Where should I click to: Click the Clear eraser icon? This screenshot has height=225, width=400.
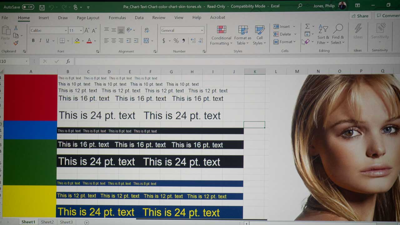click(x=307, y=42)
